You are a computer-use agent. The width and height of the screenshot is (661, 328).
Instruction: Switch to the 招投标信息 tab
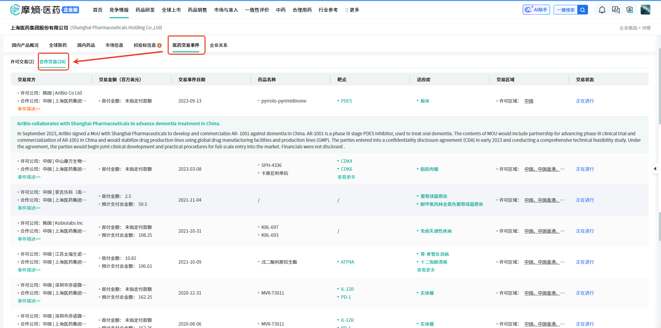(x=145, y=45)
